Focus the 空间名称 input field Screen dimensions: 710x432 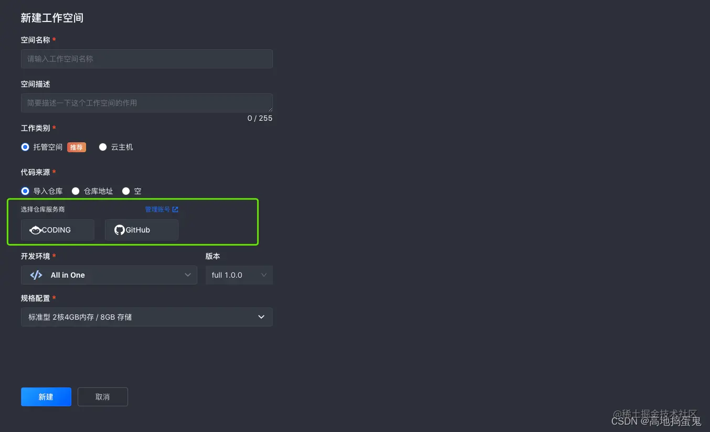(x=147, y=59)
